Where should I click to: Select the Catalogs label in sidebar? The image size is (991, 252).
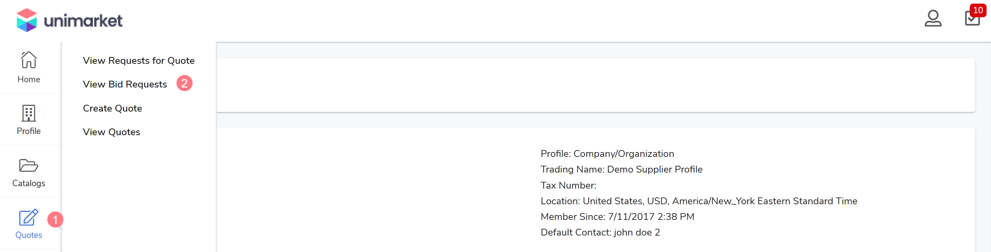(29, 183)
